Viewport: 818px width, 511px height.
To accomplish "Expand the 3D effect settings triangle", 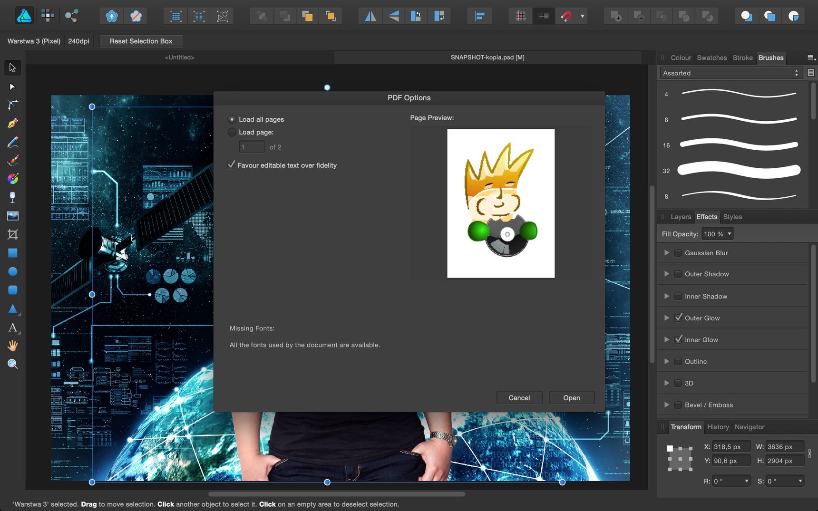I will pyautogui.click(x=666, y=383).
